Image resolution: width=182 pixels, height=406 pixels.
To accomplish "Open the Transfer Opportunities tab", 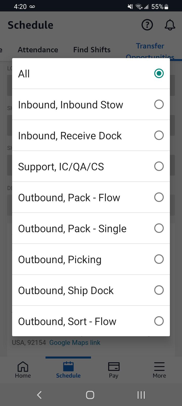I will click(150, 50).
